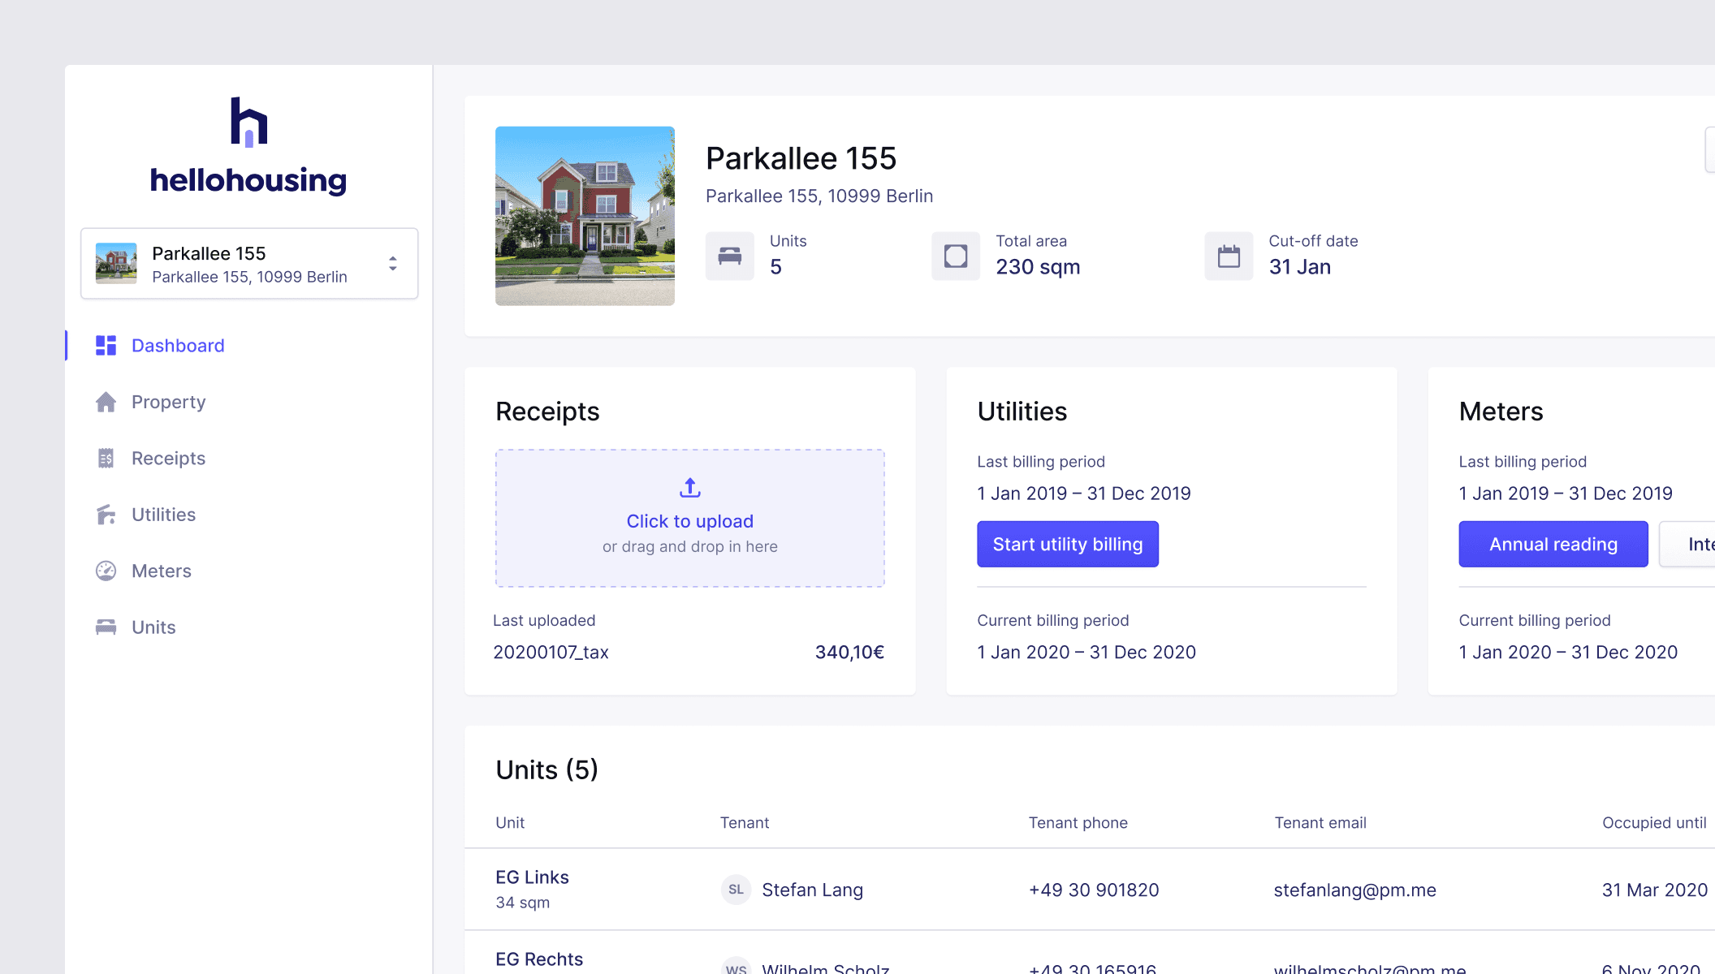This screenshot has width=1715, height=974.
Task: Click the Cut-off date calendar icon
Action: click(1229, 256)
